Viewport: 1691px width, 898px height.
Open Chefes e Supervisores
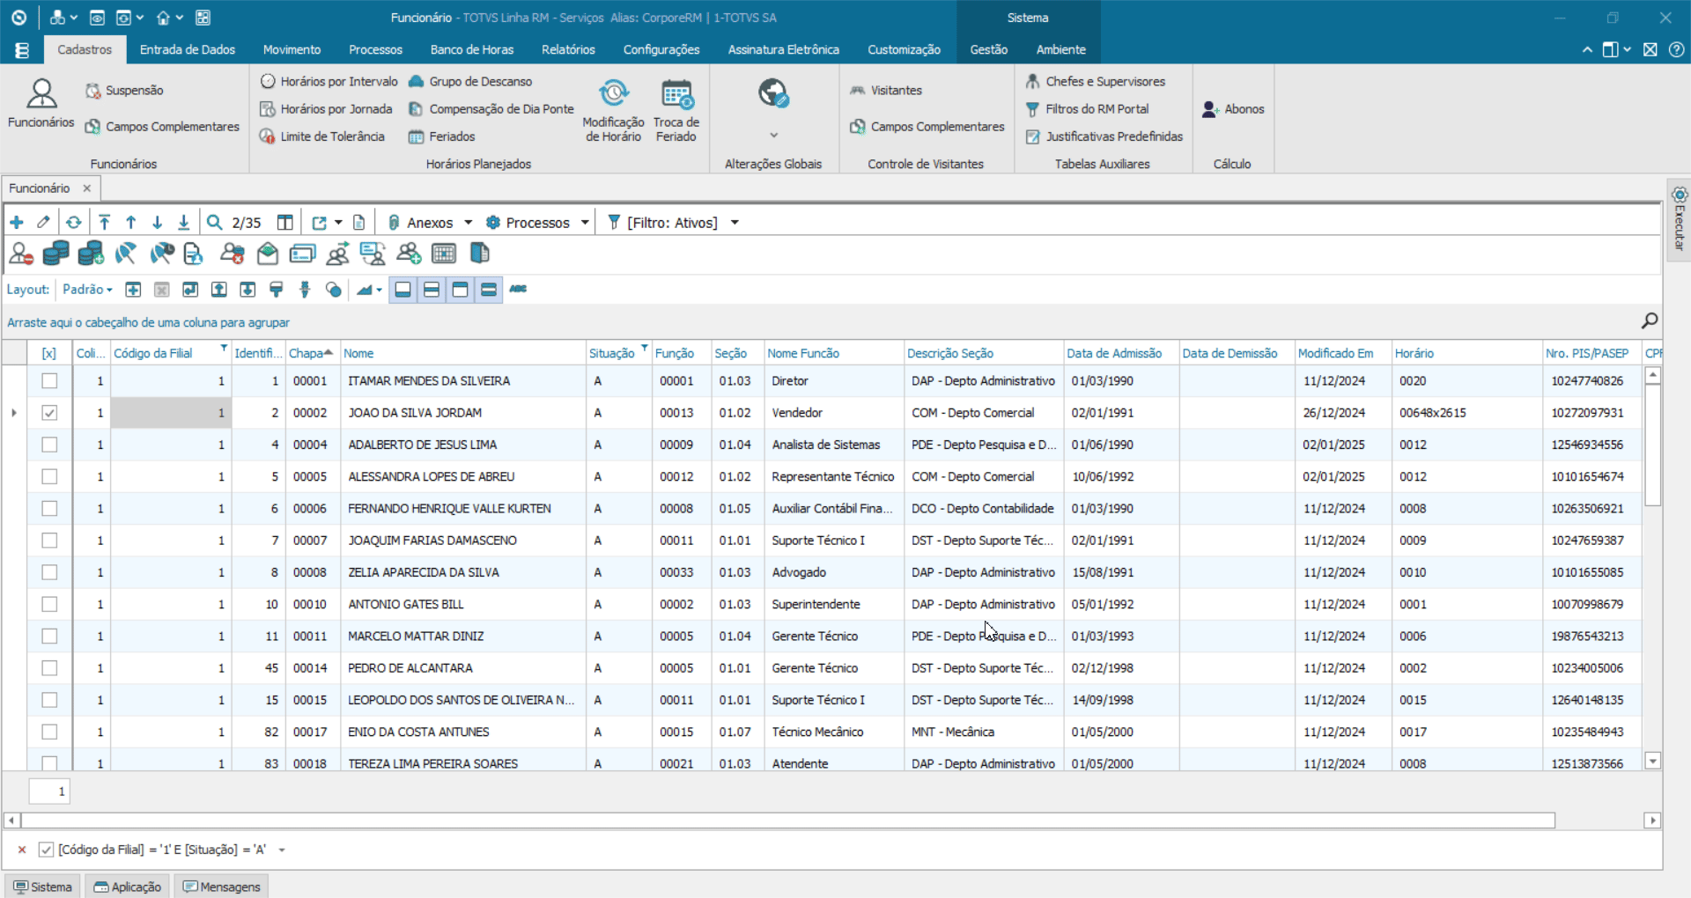coord(1096,82)
